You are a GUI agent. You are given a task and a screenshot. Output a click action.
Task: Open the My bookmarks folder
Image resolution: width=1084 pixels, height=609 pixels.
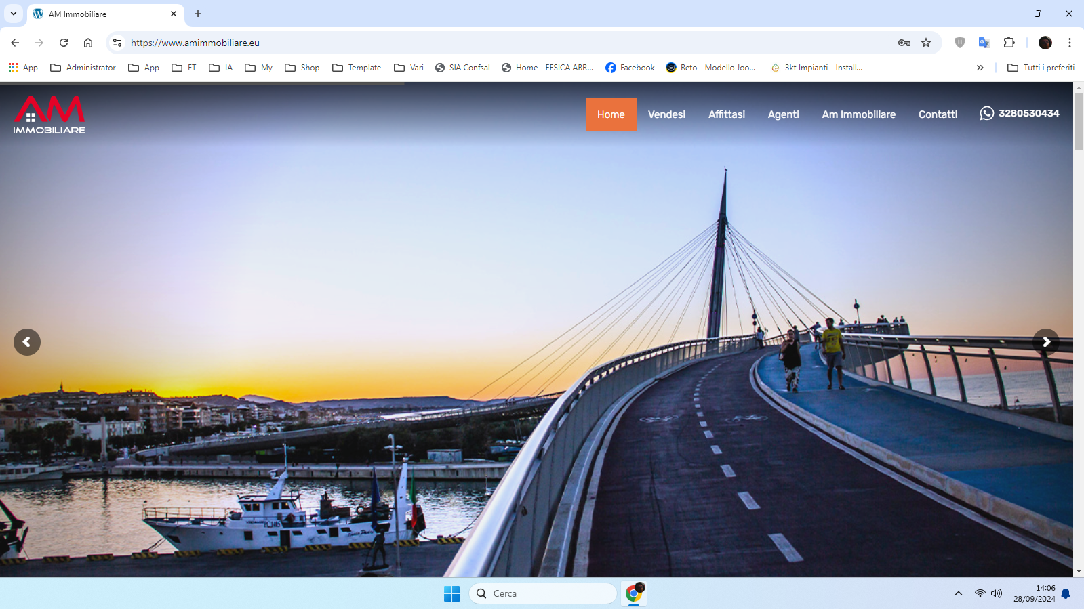click(259, 68)
